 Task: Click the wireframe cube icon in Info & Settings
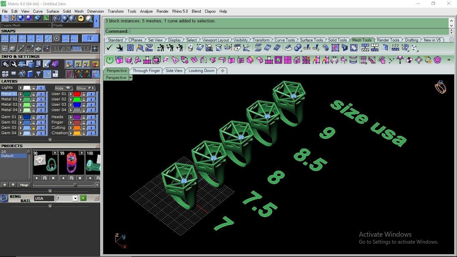22,74
